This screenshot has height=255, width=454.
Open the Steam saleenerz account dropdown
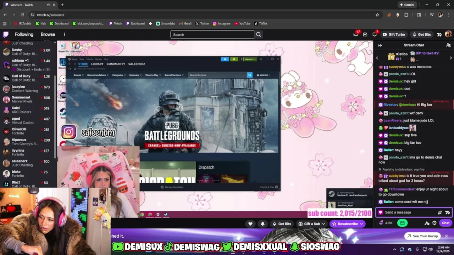click(249, 59)
